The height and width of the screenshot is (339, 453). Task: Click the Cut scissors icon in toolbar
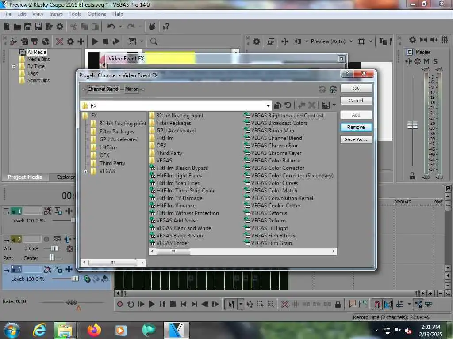(73, 27)
